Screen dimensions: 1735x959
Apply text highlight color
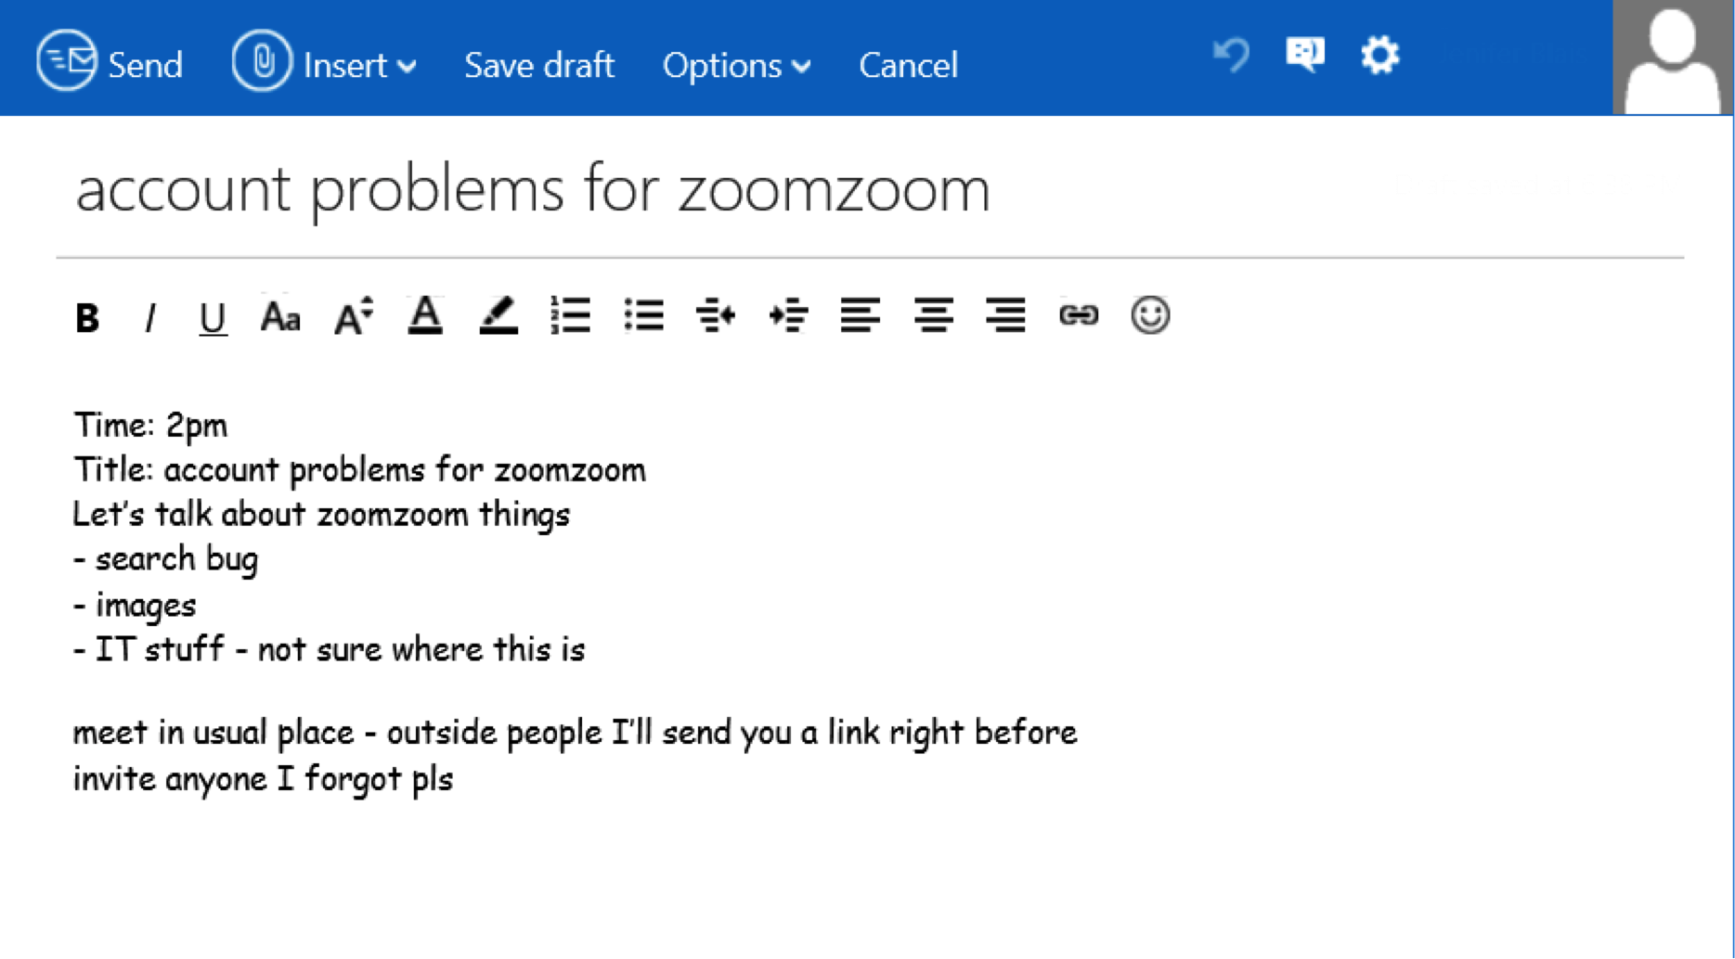[x=498, y=316]
